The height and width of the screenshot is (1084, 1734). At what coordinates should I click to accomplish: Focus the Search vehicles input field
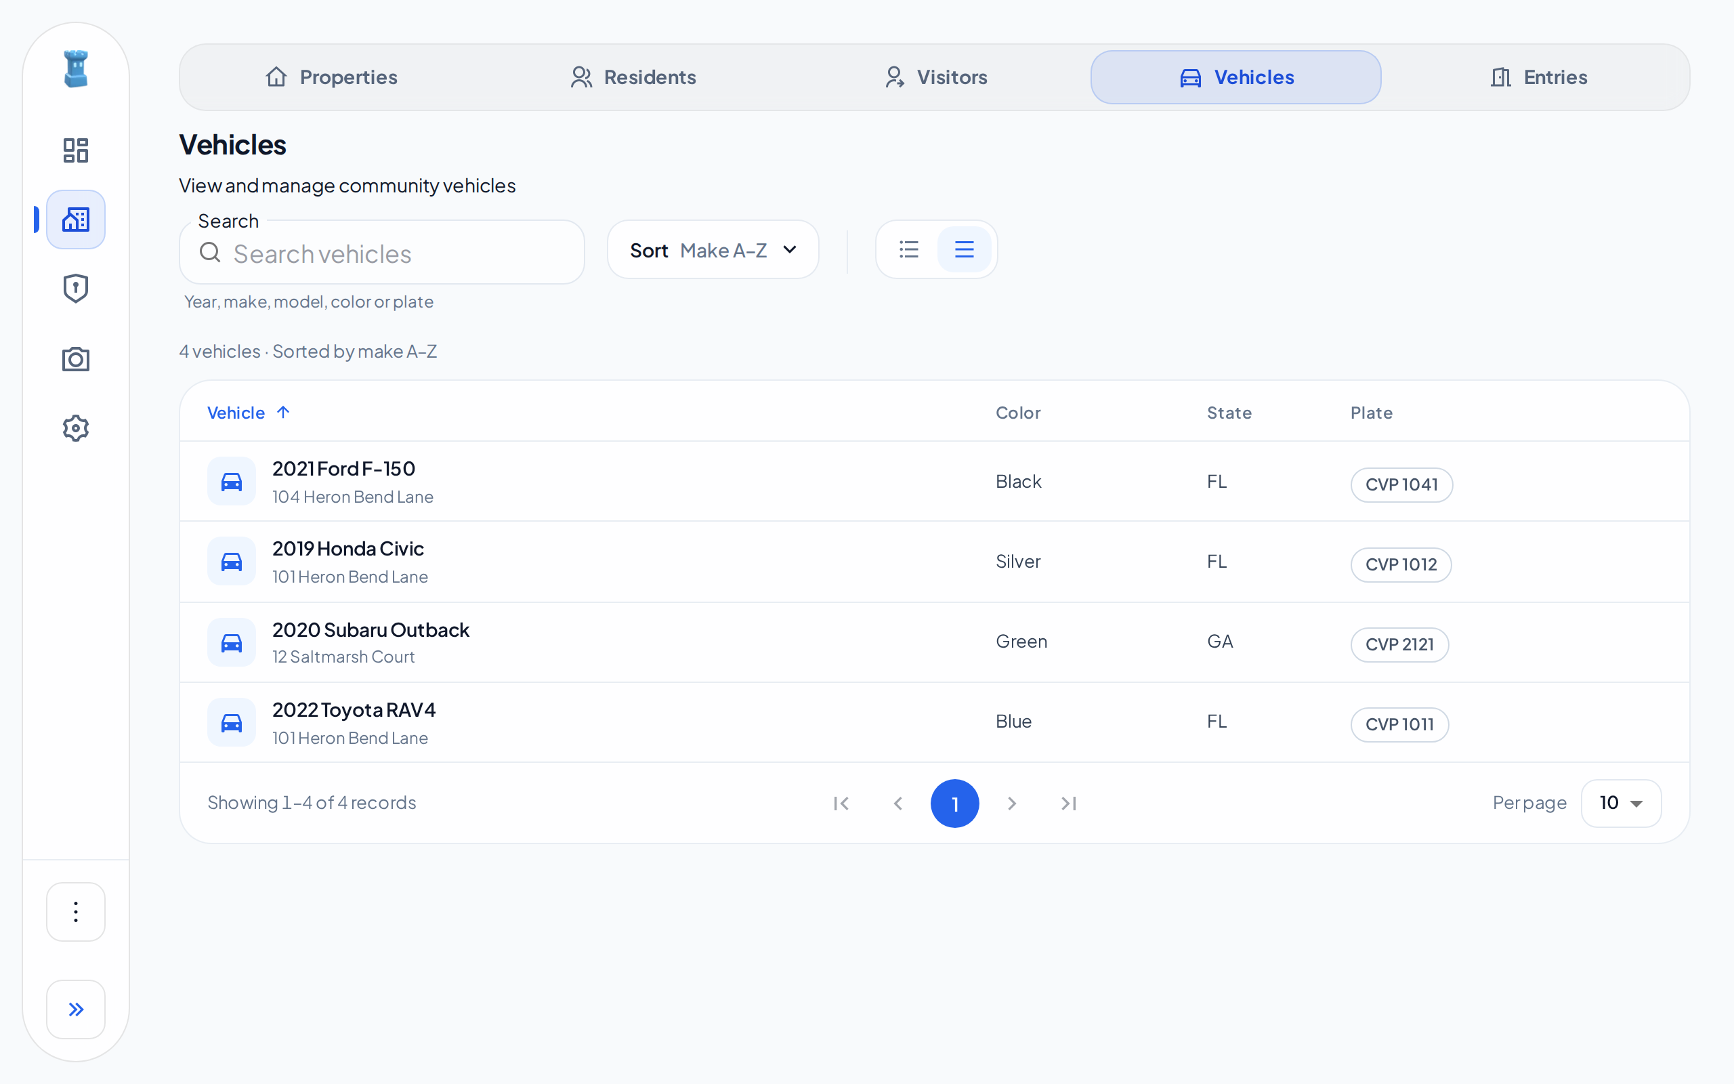click(382, 253)
